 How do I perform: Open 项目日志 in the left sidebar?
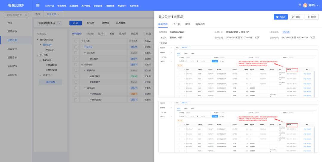point(12,58)
